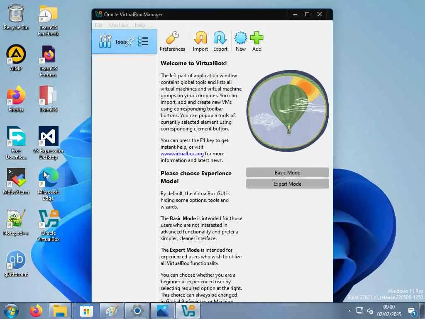The height and width of the screenshot is (319, 425).
Task: Create a New virtual machine
Action: (240, 41)
